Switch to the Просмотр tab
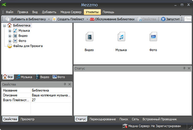The width and height of the screenshot is (193, 130). [27, 119]
